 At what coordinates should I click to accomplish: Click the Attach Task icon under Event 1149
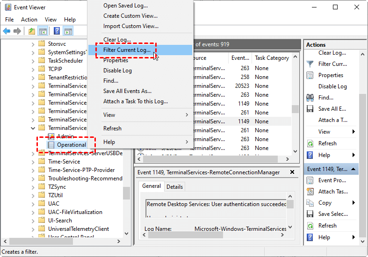[x=310, y=192]
